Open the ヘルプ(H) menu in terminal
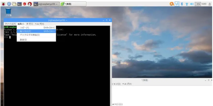213x106 pixels. pyautogui.click(x=39, y=24)
